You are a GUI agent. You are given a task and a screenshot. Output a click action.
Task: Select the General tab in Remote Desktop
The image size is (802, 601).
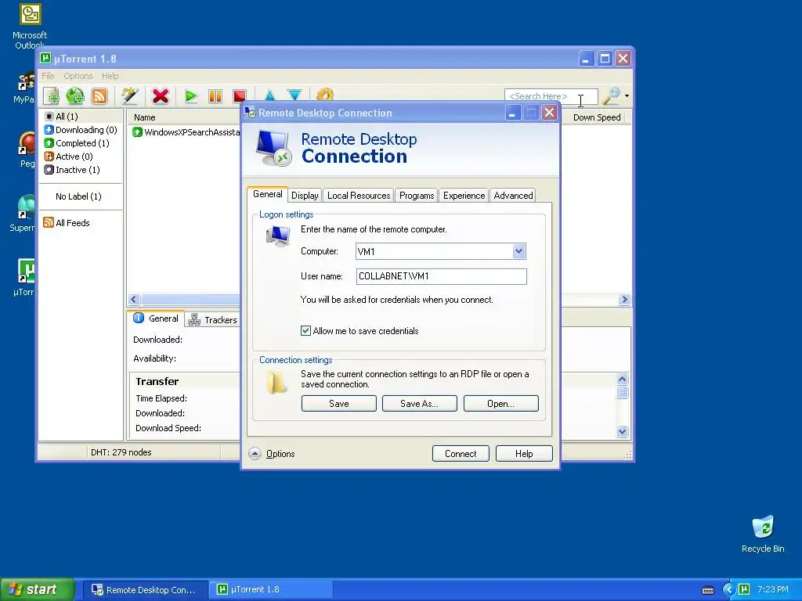pos(268,194)
